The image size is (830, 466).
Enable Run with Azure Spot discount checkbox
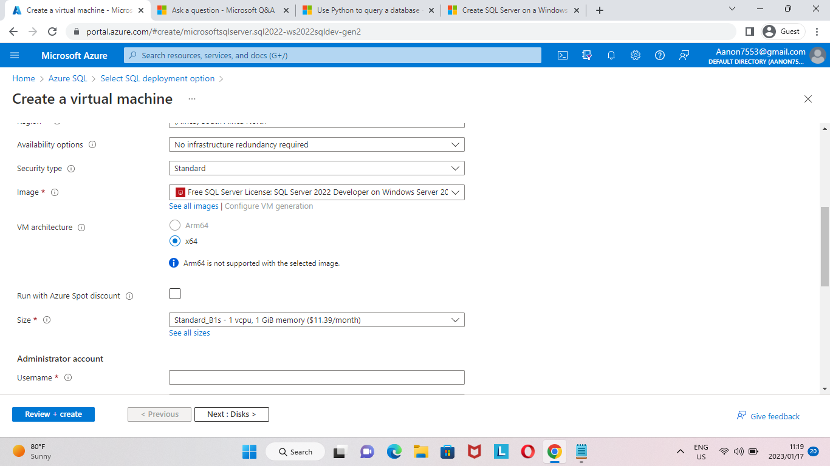tap(175, 294)
